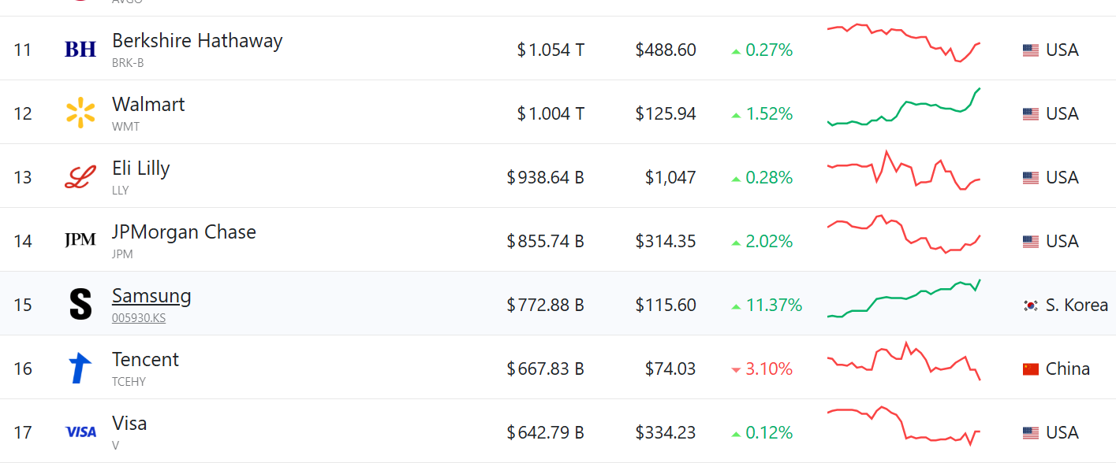This screenshot has width=1116, height=463.
Task: Open the Samsung company link
Action: (x=151, y=296)
